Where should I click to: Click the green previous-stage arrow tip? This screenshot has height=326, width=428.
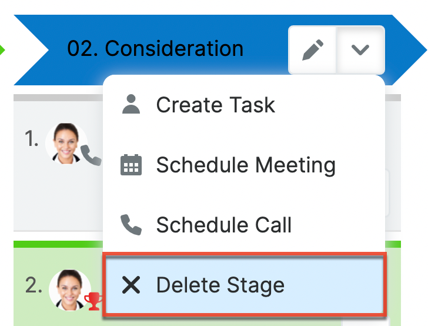tap(2, 48)
